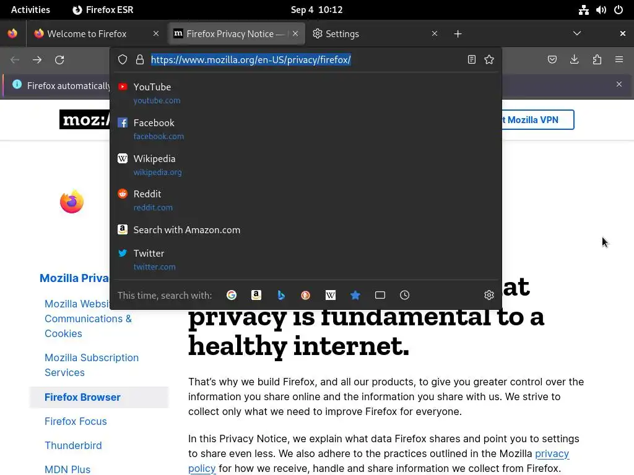This screenshot has width=634, height=475.
Task: Click inside the URL address field
Action: tap(307, 60)
